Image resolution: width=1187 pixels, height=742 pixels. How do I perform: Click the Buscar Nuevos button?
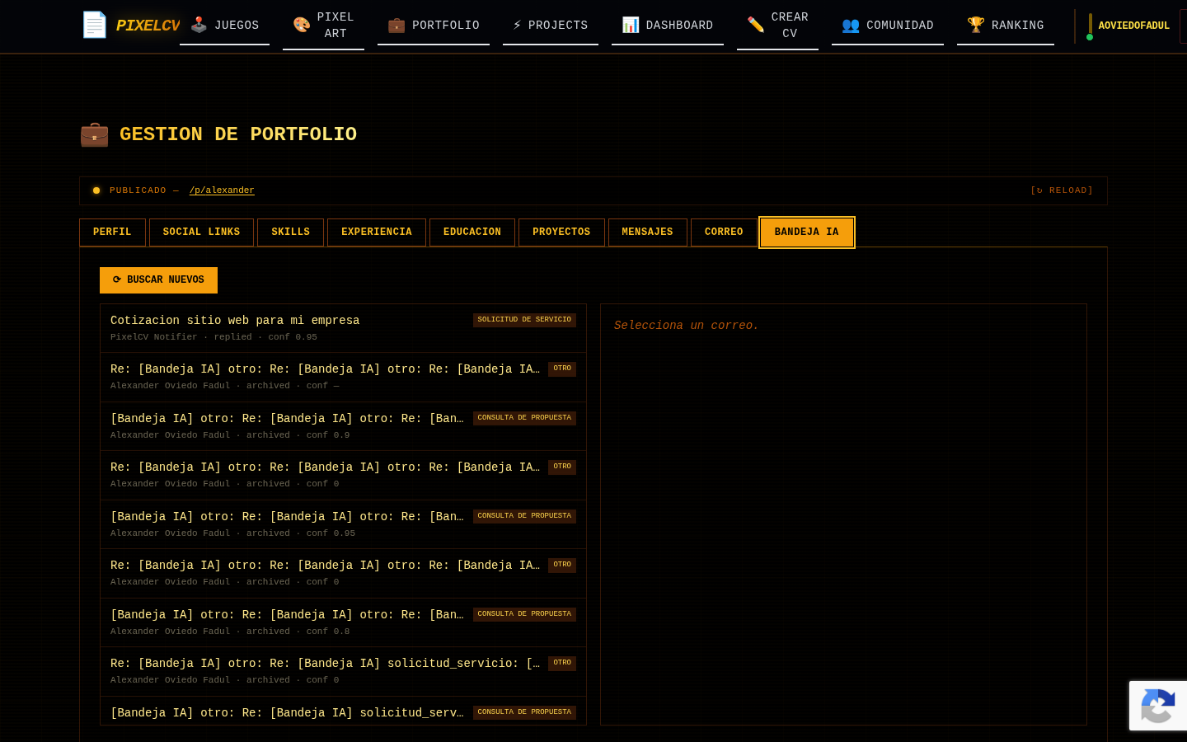pyautogui.click(x=158, y=280)
